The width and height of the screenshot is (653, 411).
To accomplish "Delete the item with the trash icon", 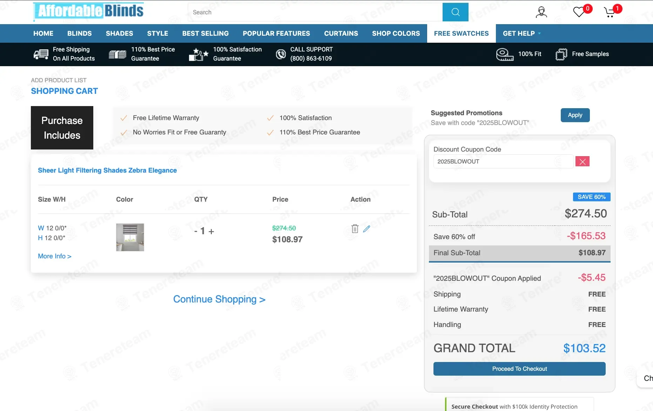I will point(355,229).
